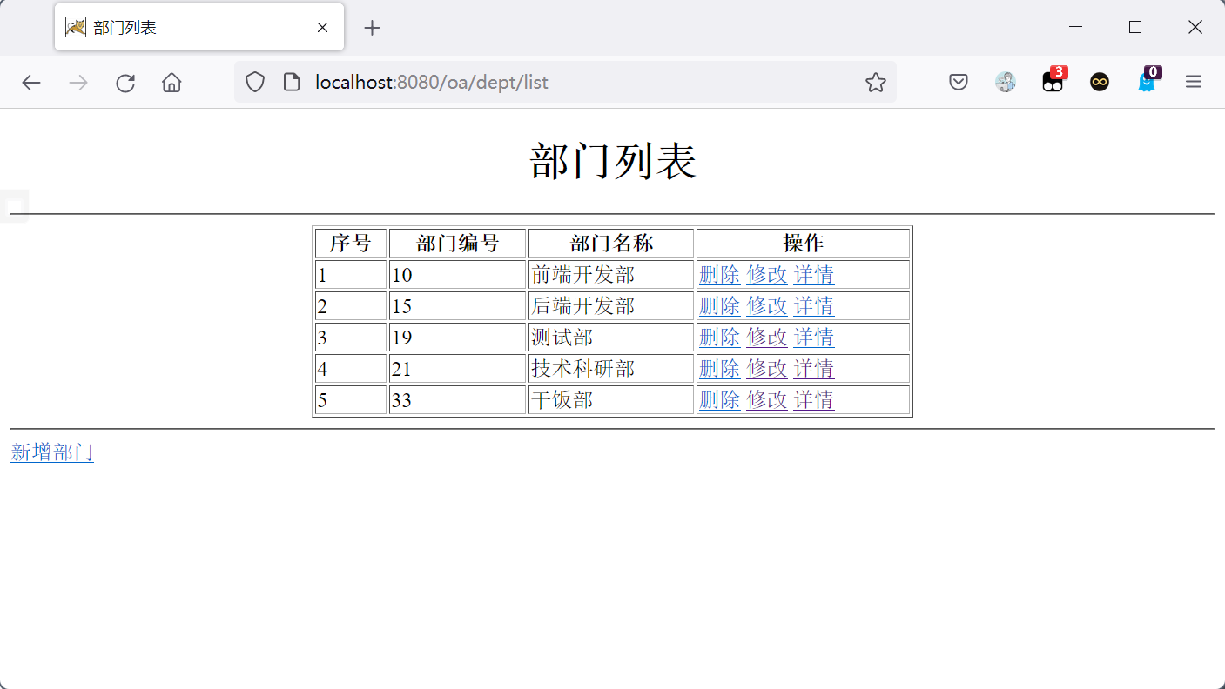Open the Firefox application menu

click(x=1194, y=83)
